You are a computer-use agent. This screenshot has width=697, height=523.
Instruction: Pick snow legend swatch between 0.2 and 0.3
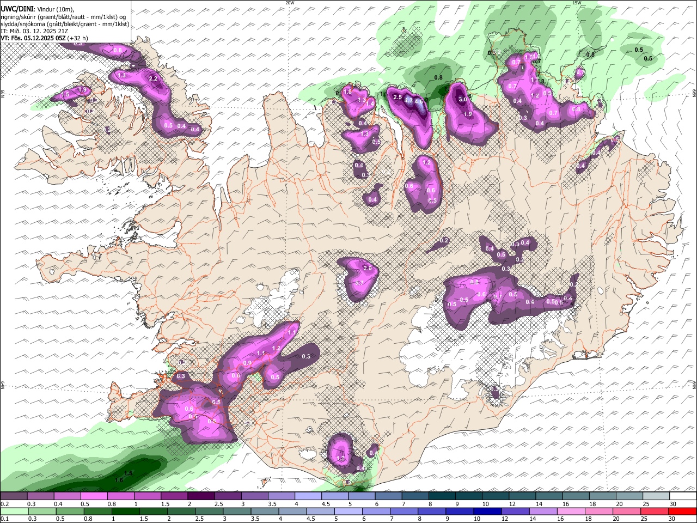pos(13,496)
